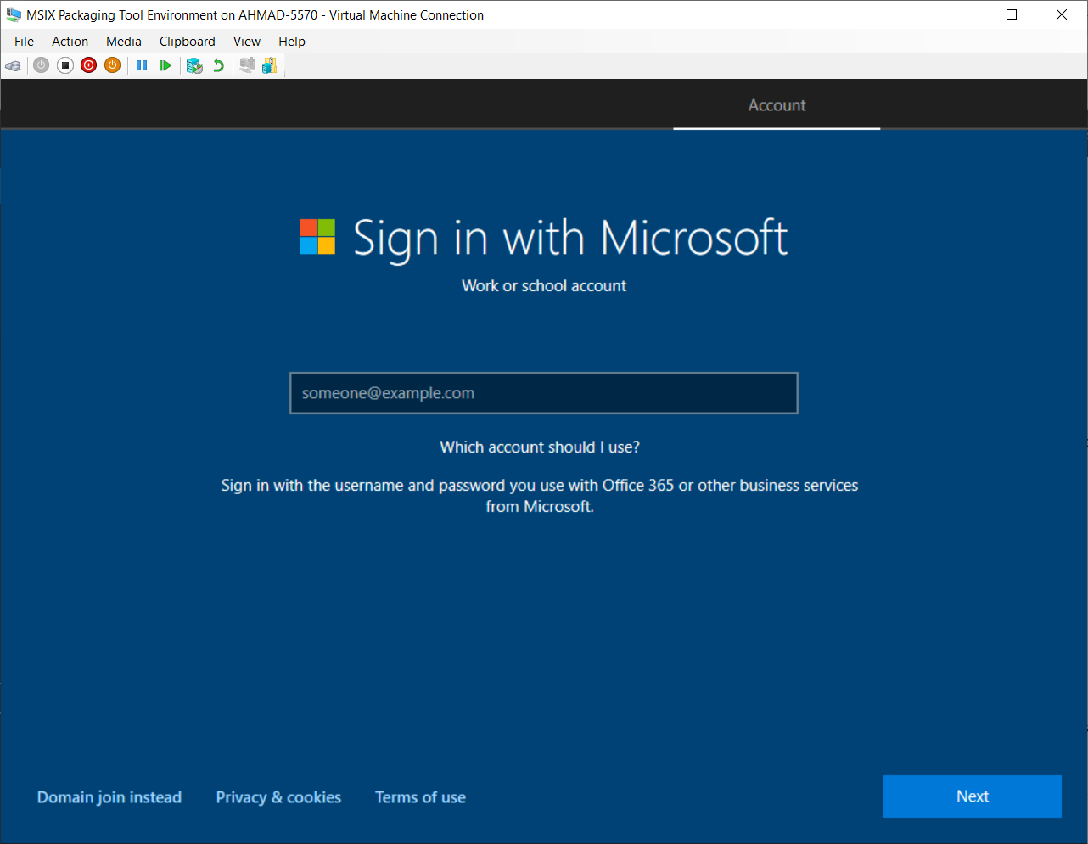The height and width of the screenshot is (844, 1088).
Task: Open the View menu
Action: (x=247, y=41)
